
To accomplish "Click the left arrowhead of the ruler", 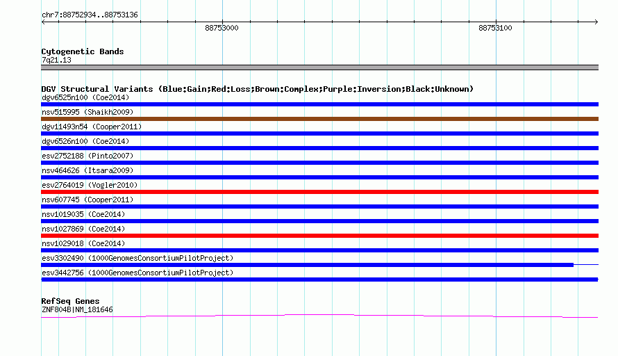I will click(43, 22).
